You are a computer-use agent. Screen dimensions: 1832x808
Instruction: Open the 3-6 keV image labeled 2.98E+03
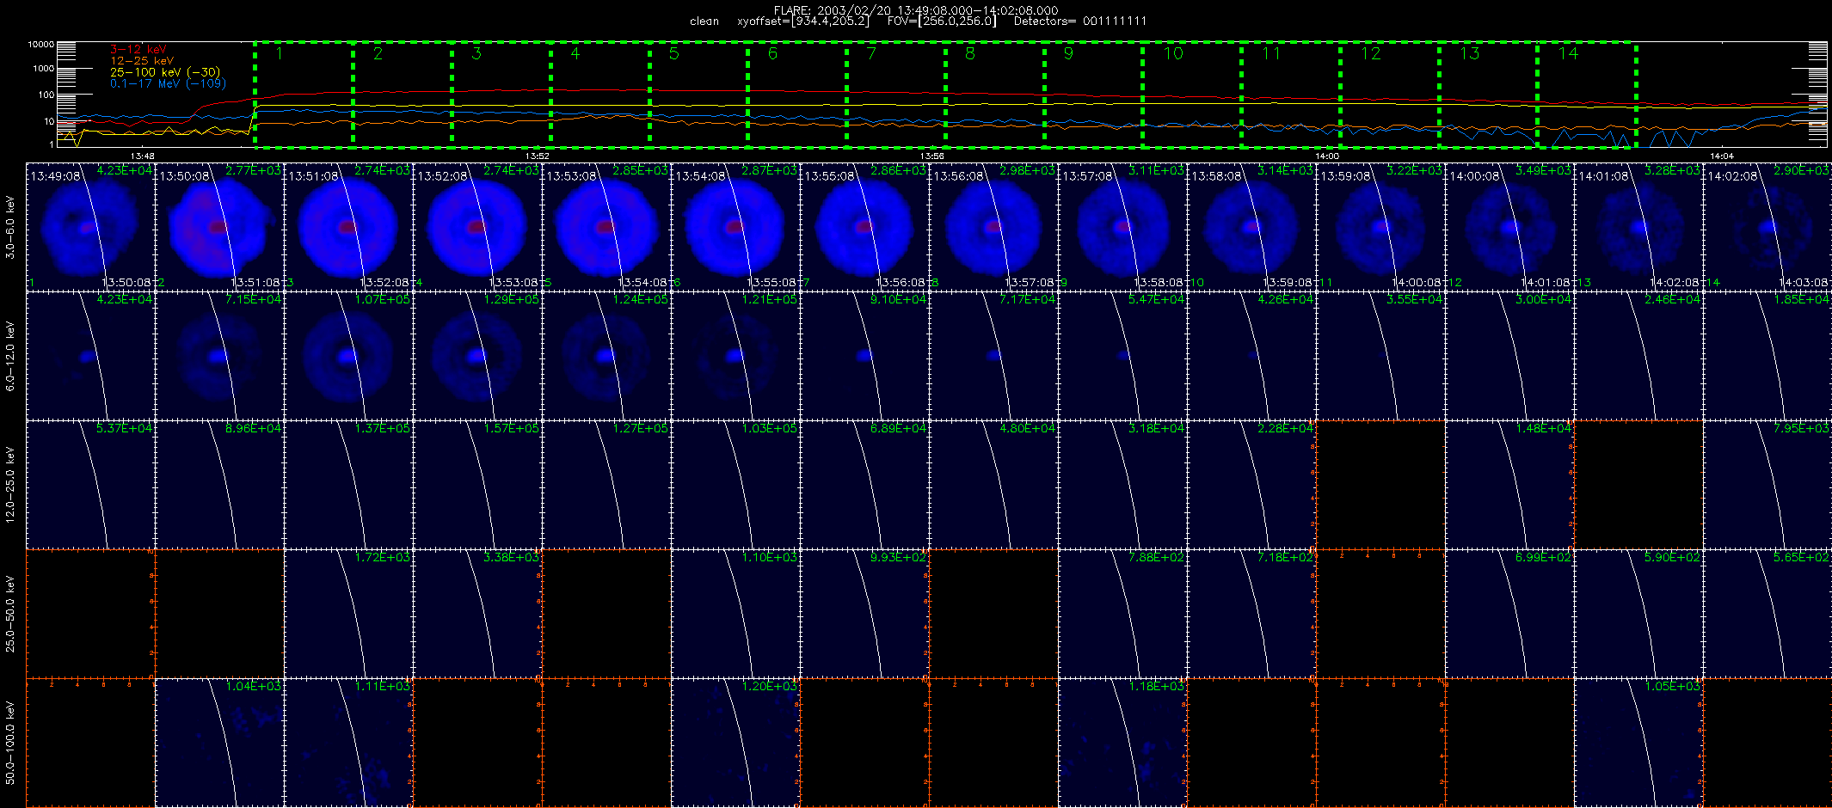(x=994, y=227)
